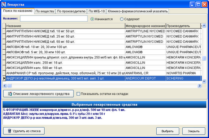Click the ANDROCUR DEPOT cell
The image size is (209, 138).
[x=145, y=78]
